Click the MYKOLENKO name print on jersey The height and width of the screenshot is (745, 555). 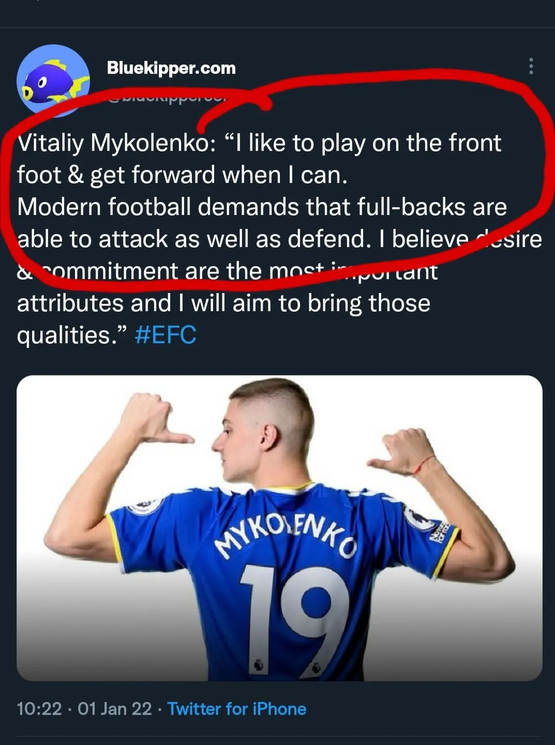click(286, 538)
